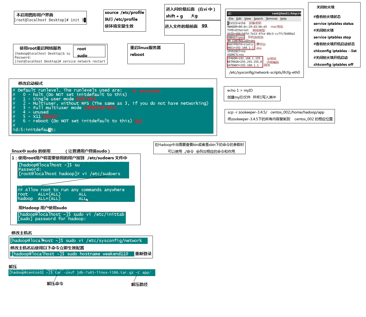This screenshot has height=317, width=366.
Task: Click the 'DNS1=192.168.1.1' line
Action: click(x=240, y=48)
